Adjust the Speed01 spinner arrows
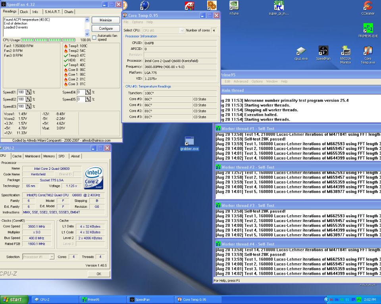 coord(29,92)
